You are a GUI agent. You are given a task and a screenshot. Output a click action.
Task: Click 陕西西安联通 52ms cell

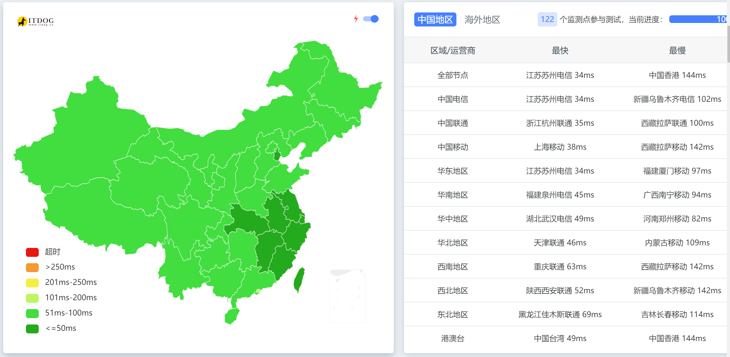pyautogui.click(x=560, y=290)
